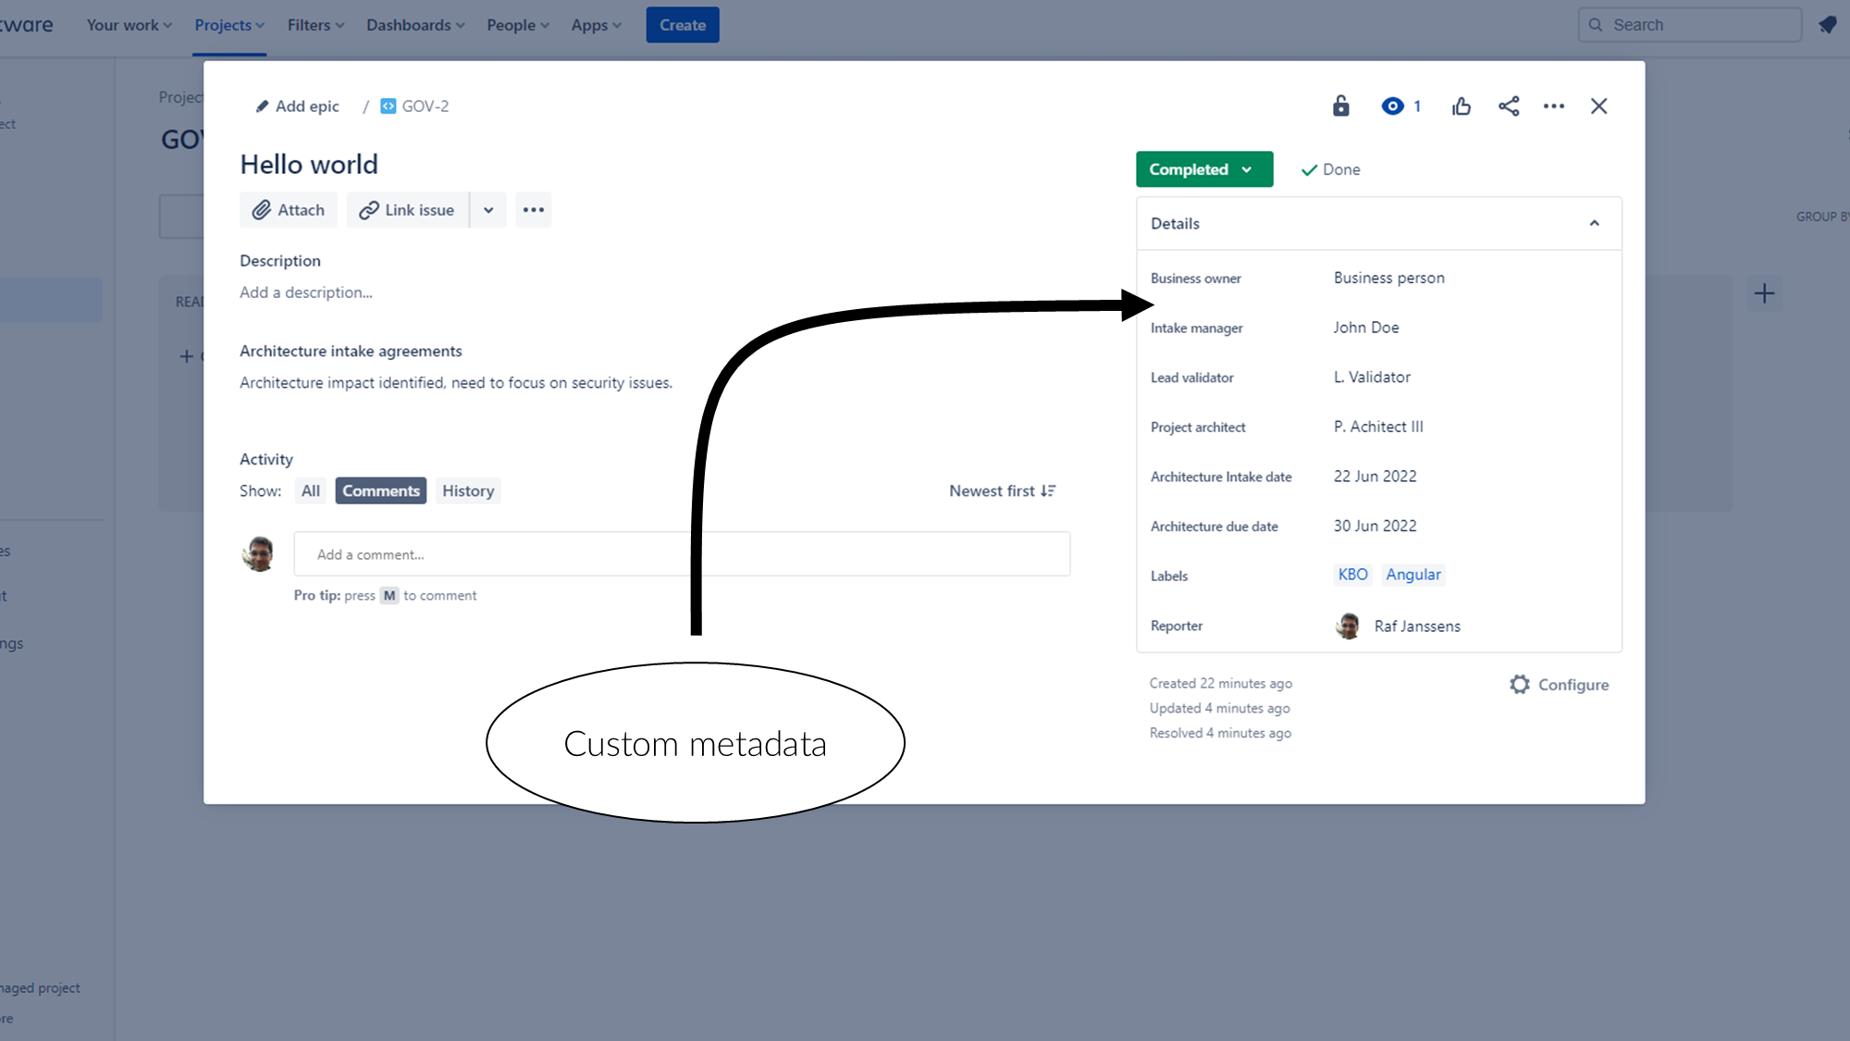
Task: Expand the Link issue dropdown arrow
Action: pyautogui.click(x=488, y=210)
